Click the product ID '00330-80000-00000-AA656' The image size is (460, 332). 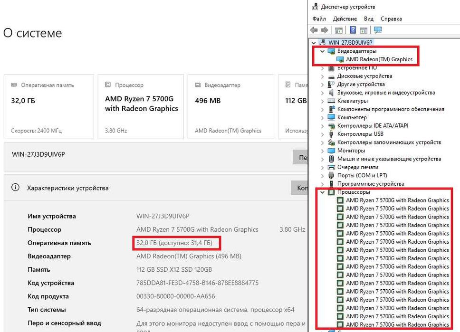[176, 296]
